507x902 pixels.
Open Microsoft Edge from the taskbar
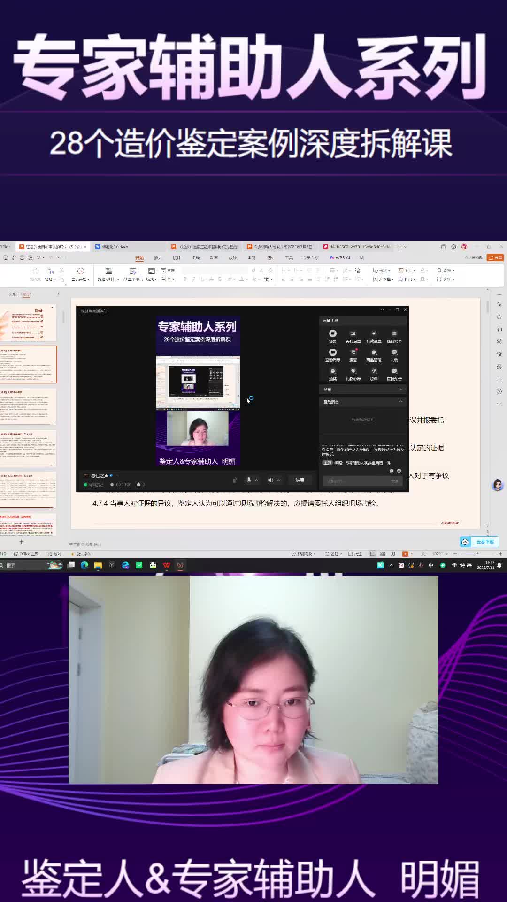click(84, 565)
